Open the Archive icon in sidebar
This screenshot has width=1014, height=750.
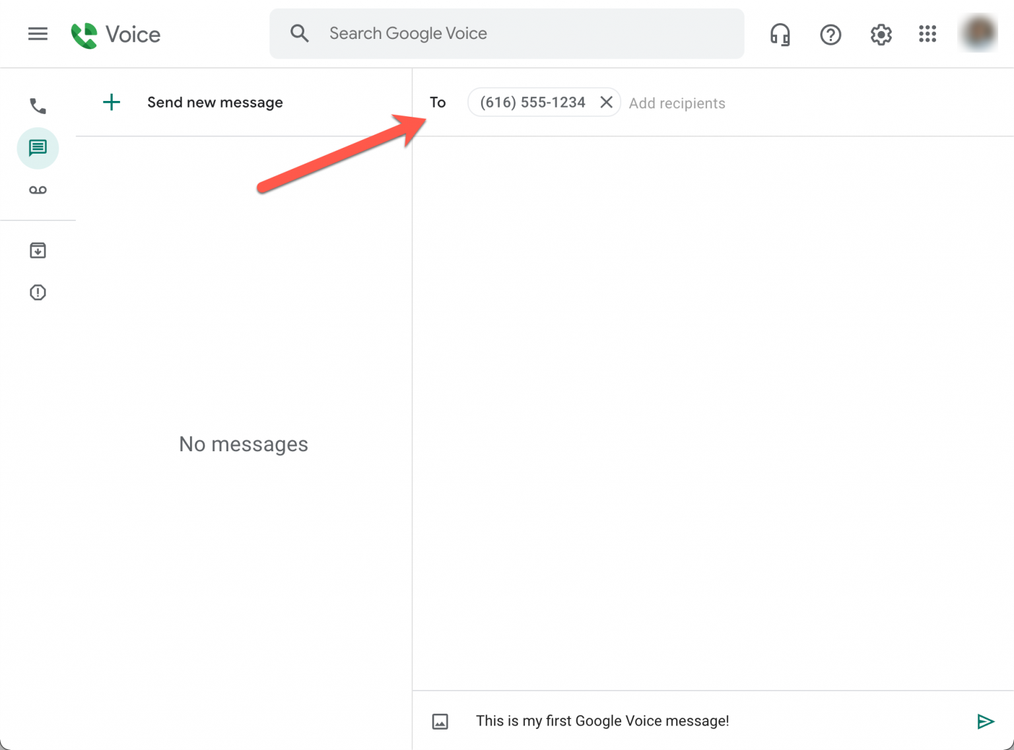[38, 250]
